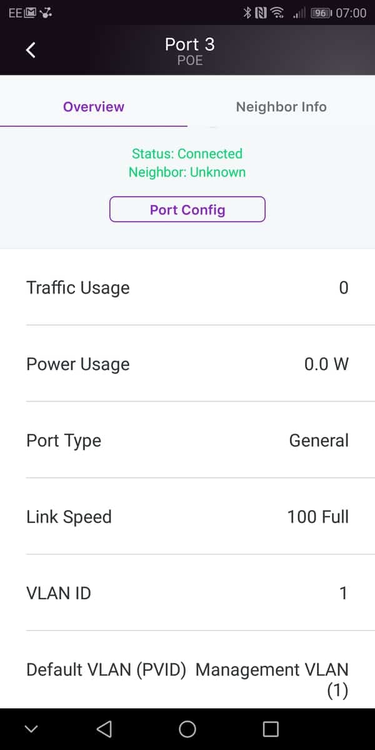The height and width of the screenshot is (750, 375).
Task: Switch to the Neighbor Info tab
Action: pos(281,107)
